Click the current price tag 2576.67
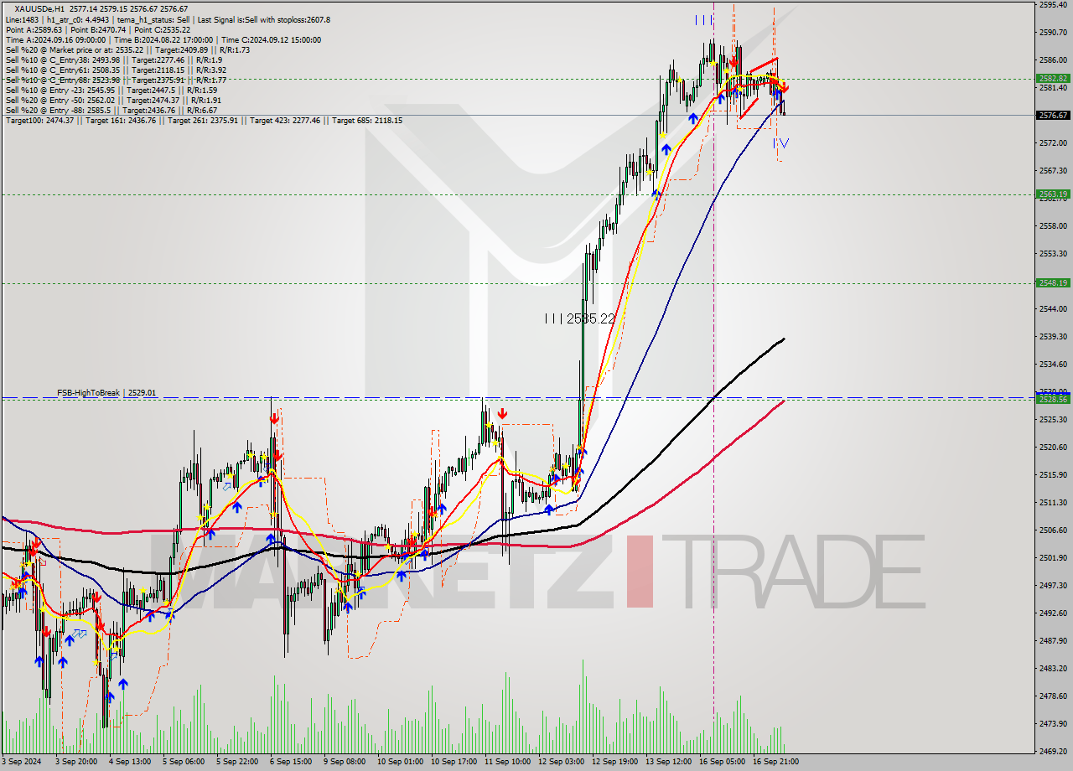 (1053, 115)
